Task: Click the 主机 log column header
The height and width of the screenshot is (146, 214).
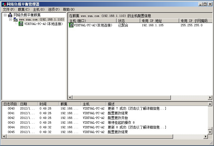Action: coord(94,104)
